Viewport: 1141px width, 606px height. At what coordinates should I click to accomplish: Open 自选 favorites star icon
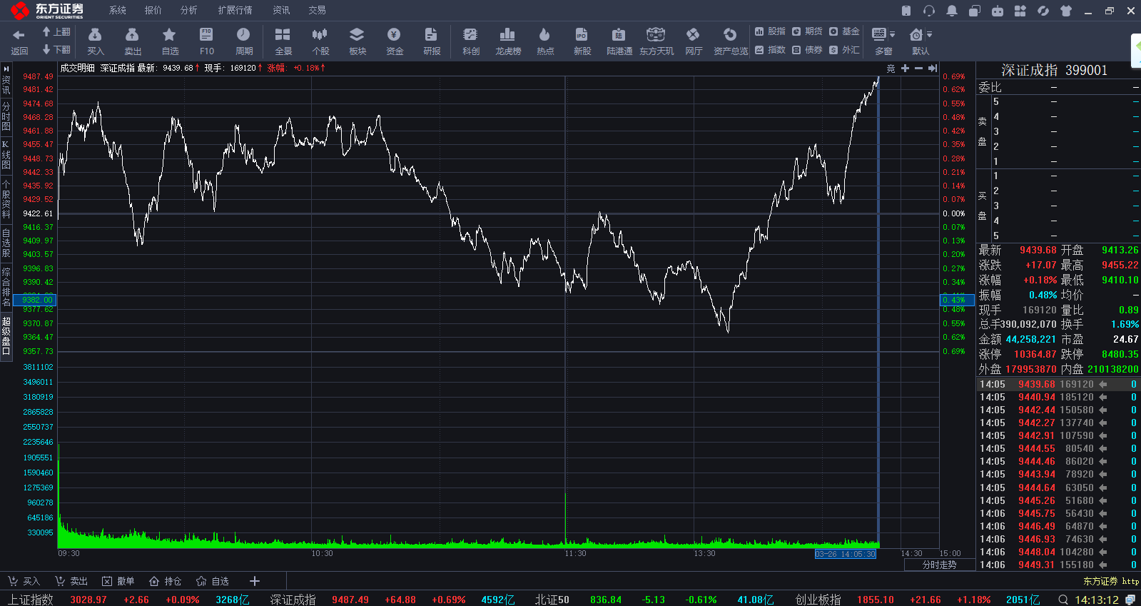click(170, 41)
